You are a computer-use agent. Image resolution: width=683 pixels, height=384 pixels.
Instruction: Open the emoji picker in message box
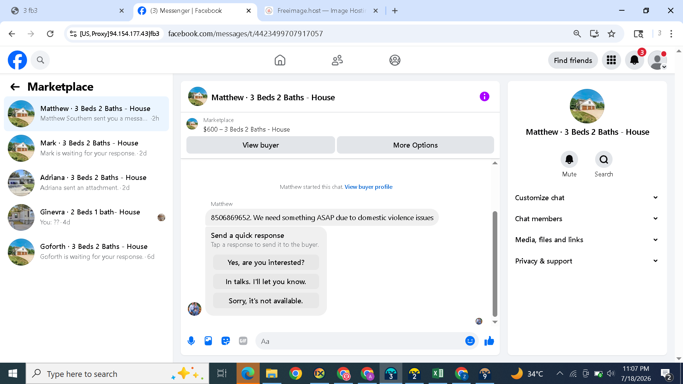coord(470,341)
